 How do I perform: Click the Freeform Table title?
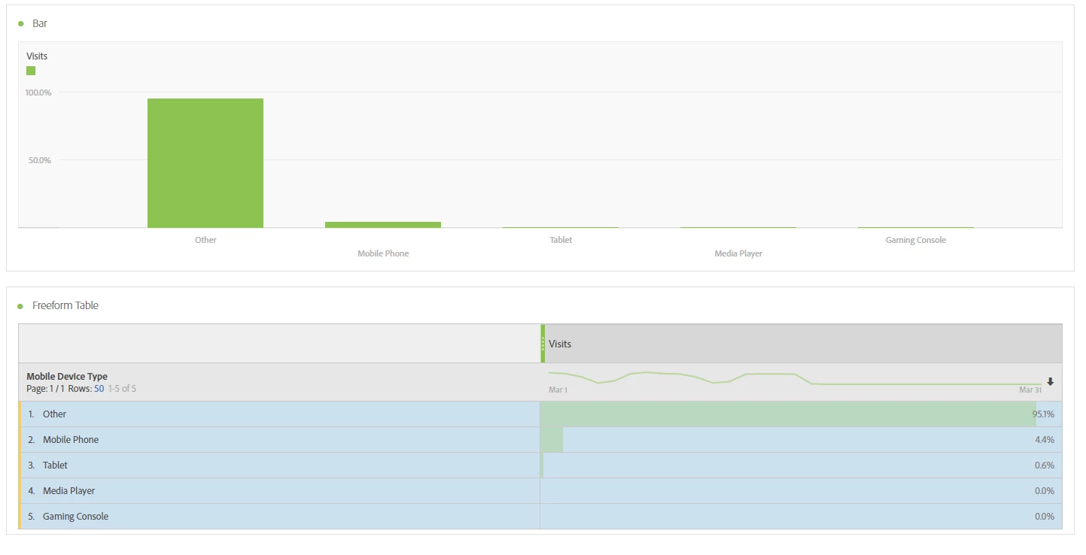tap(65, 306)
